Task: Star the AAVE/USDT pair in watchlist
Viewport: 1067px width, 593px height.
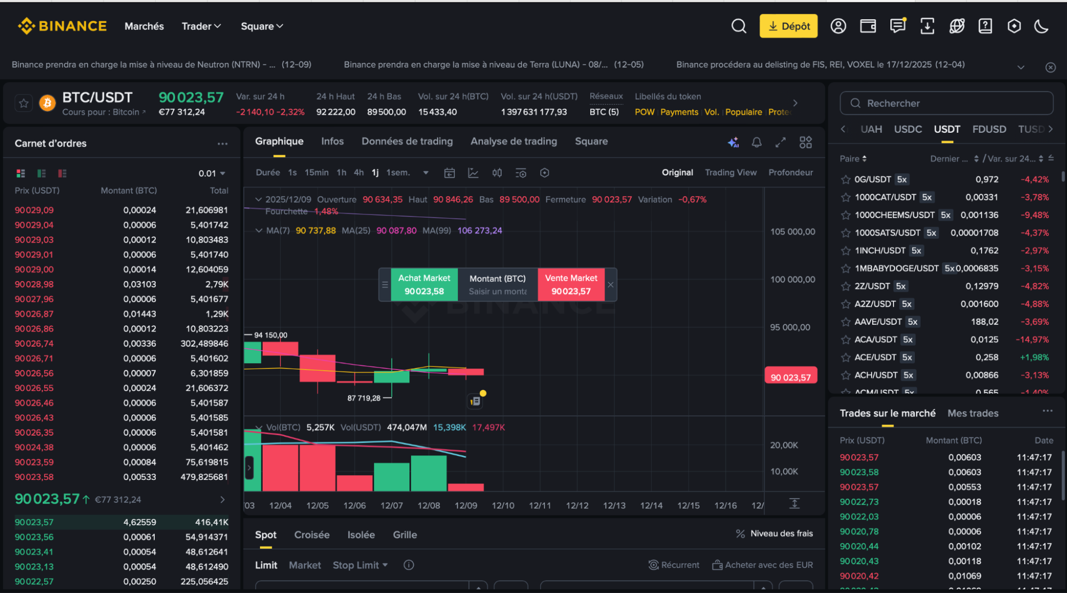Action: tap(846, 322)
